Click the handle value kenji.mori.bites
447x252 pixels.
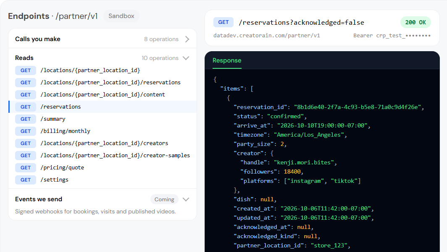click(x=304, y=162)
